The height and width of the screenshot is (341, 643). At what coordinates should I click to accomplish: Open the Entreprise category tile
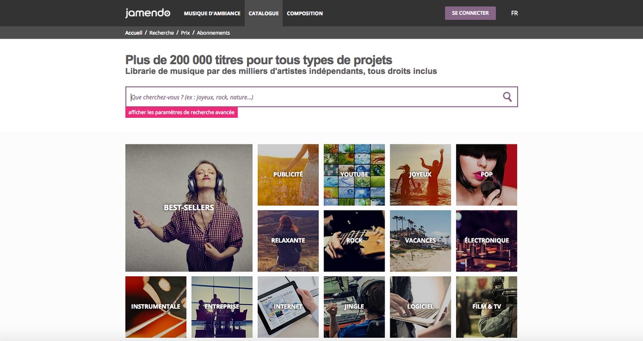click(x=222, y=307)
